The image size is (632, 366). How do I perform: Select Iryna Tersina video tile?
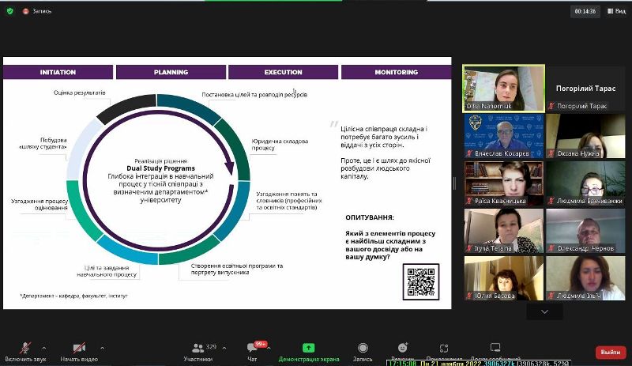click(503, 231)
